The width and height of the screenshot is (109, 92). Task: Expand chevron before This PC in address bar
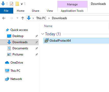tap(33, 18)
